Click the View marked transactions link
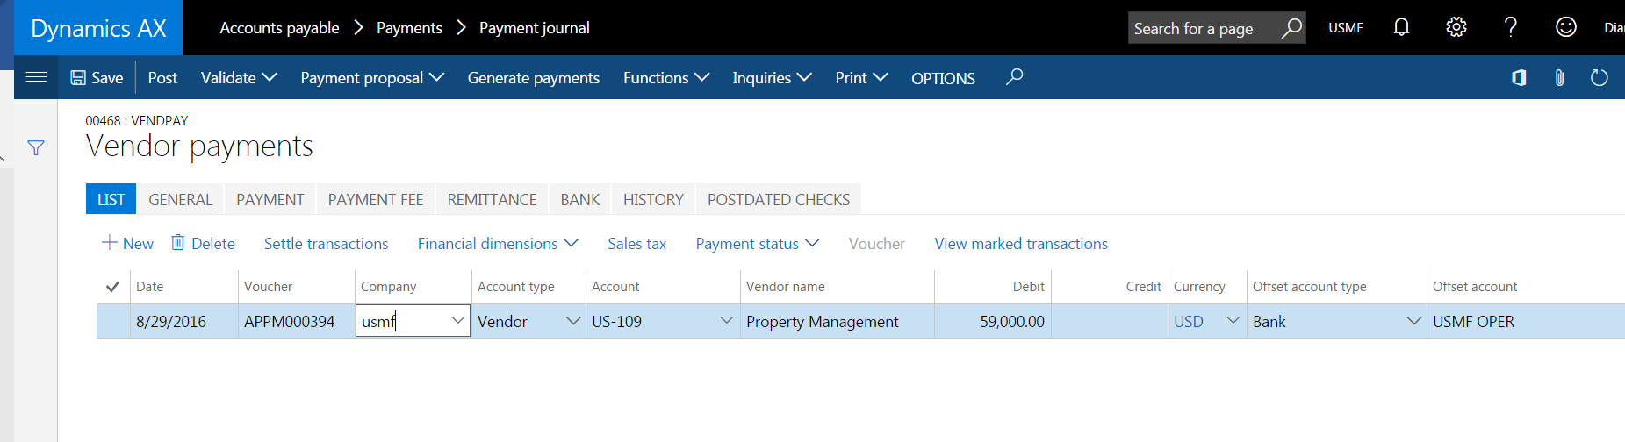This screenshot has width=1625, height=442. 1020,244
